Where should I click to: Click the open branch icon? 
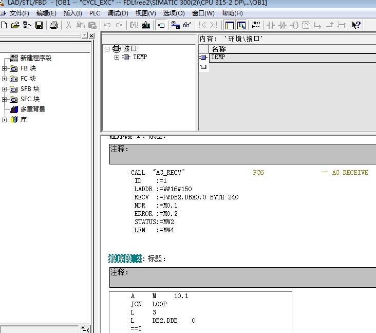(x=318, y=25)
